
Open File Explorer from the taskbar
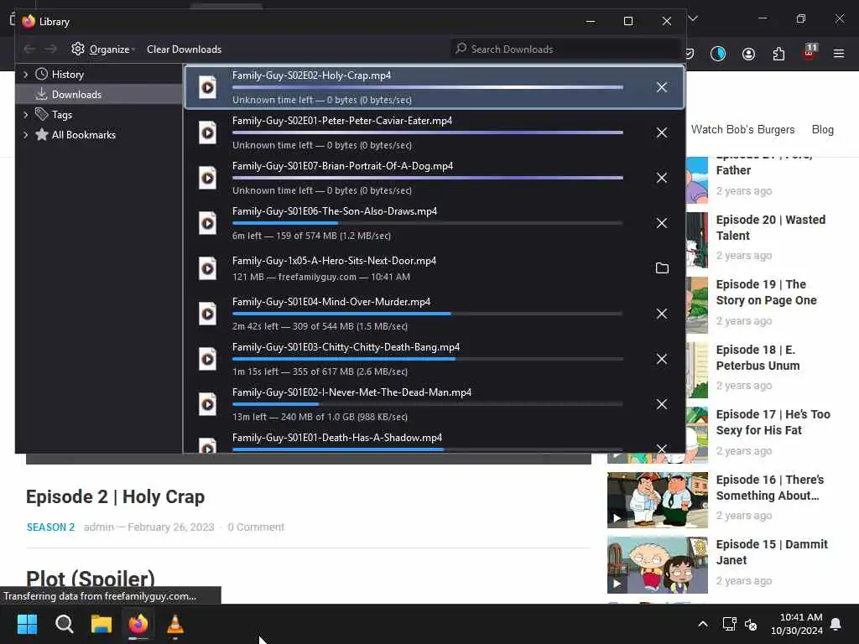point(102,624)
